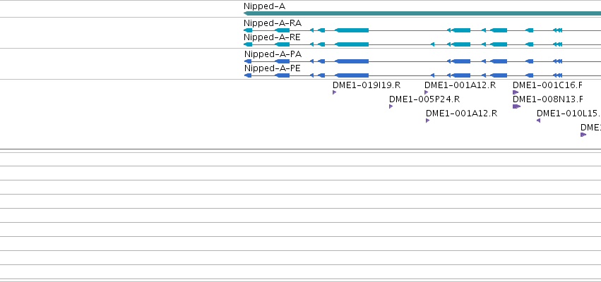The width and height of the screenshot is (601, 282).
Task: Click the arrow marker under DME1-010L15
Action: click(x=539, y=121)
